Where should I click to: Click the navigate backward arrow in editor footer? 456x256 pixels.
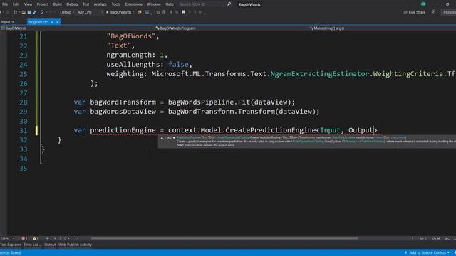click(x=48, y=238)
